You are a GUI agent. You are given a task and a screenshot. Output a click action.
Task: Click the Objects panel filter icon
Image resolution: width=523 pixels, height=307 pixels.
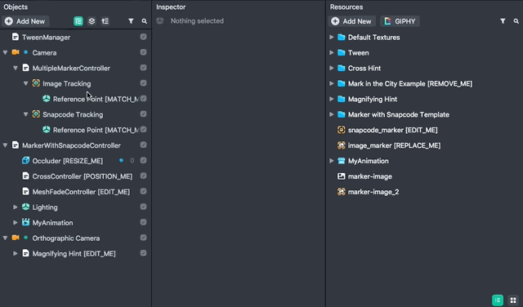tap(131, 21)
